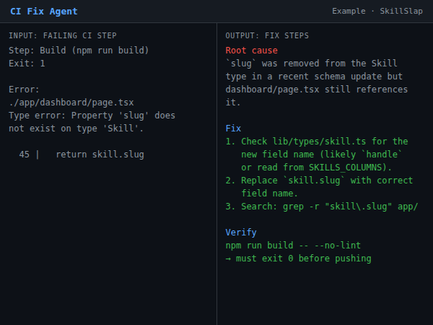The width and height of the screenshot is (433, 325).
Task: Click the Exit: 1 status line
Action: coord(27,64)
